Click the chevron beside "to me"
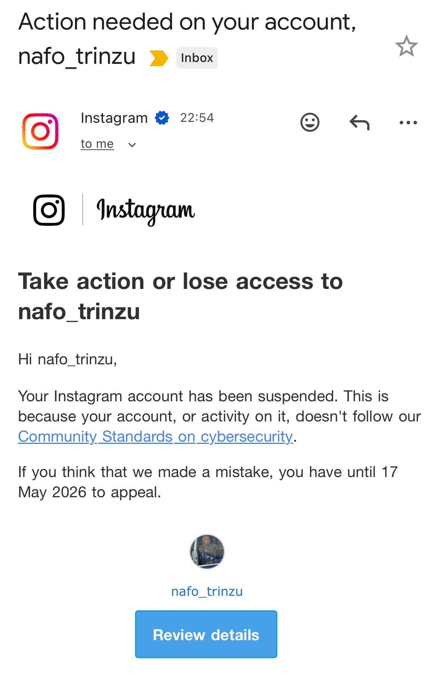The width and height of the screenshot is (440, 685). point(132,145)
